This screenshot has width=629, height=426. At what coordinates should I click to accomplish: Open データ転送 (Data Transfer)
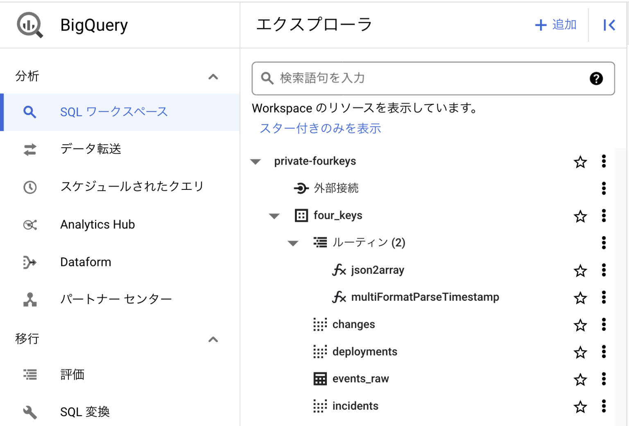click(x=91, y=149)
